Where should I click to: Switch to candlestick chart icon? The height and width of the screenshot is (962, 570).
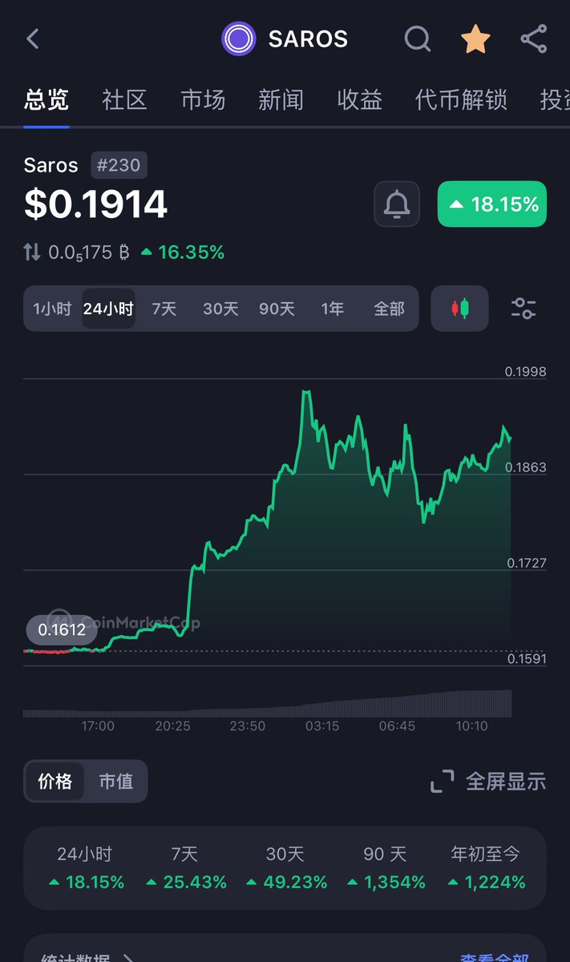(459, 309)
